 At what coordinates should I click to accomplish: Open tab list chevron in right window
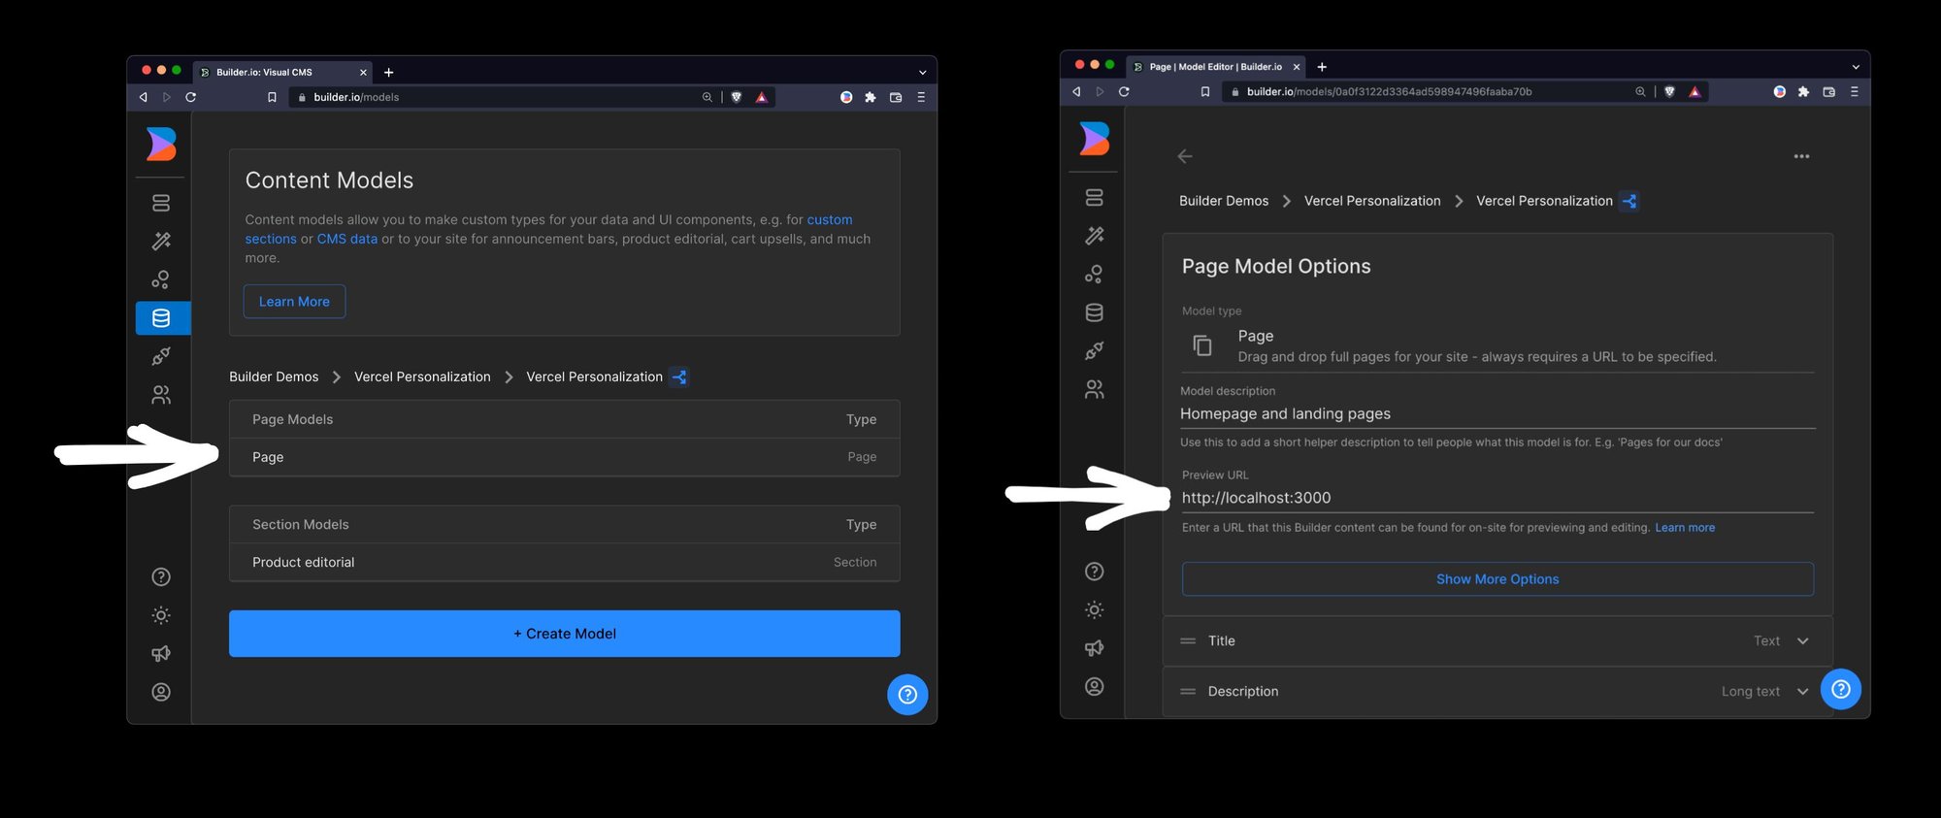pyautogui.click(x=1856, y=67)
